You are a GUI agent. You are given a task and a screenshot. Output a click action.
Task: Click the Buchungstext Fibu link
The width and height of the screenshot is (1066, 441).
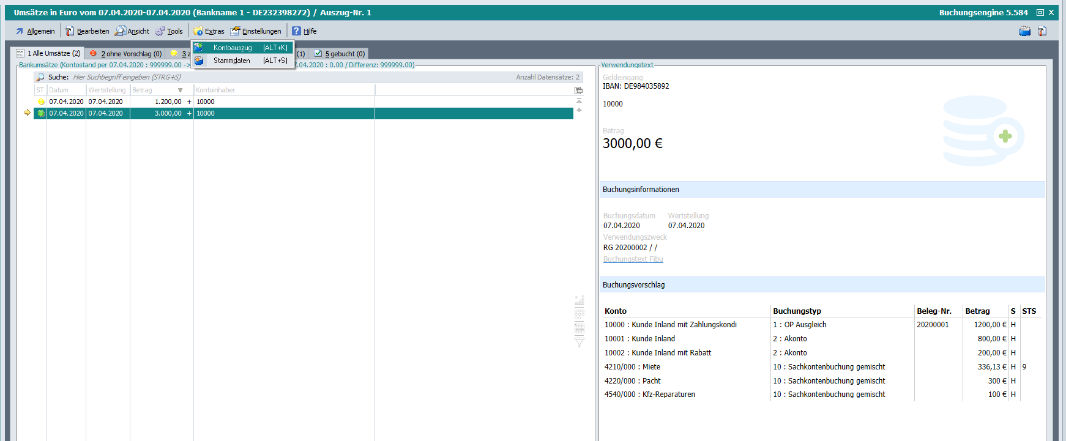633,259
